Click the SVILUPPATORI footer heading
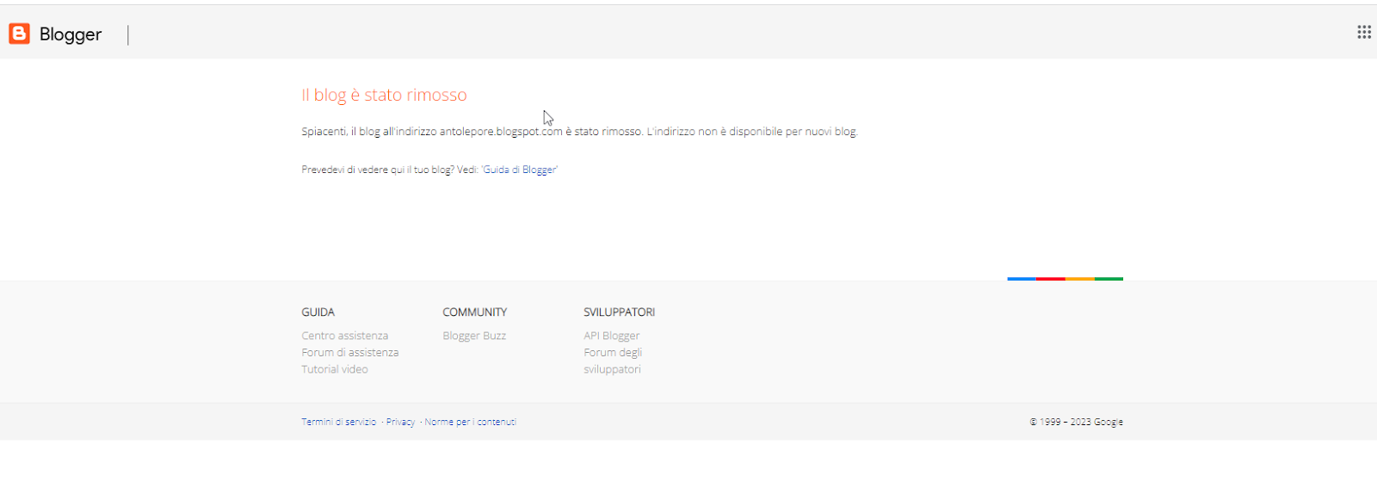The image size is (1377, 494). coord(619,312)
